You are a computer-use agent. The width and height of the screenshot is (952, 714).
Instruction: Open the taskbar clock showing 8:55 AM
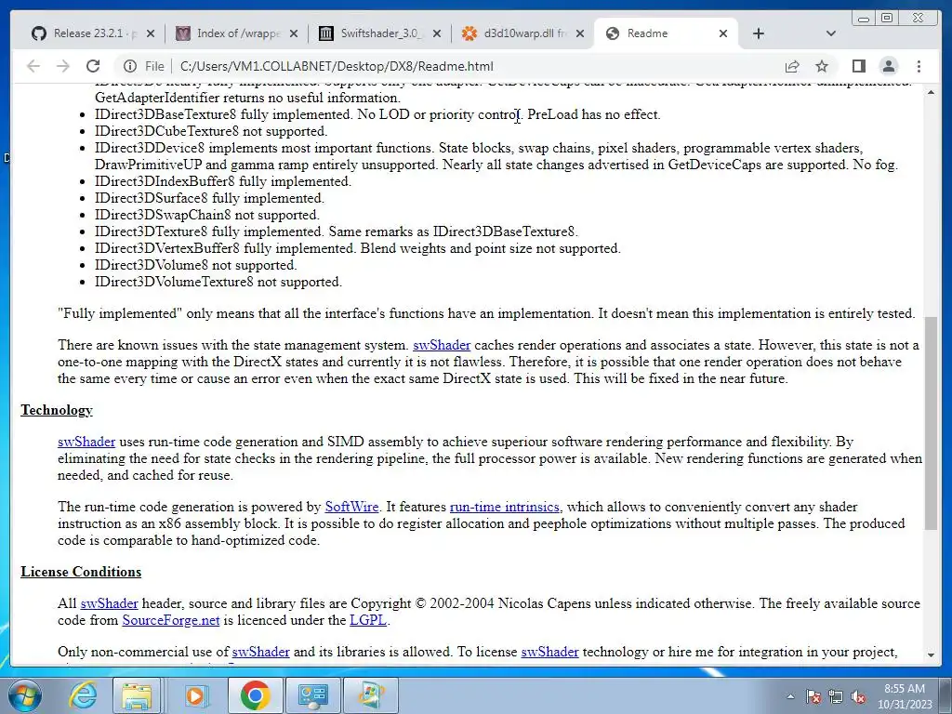pos(904,696)
